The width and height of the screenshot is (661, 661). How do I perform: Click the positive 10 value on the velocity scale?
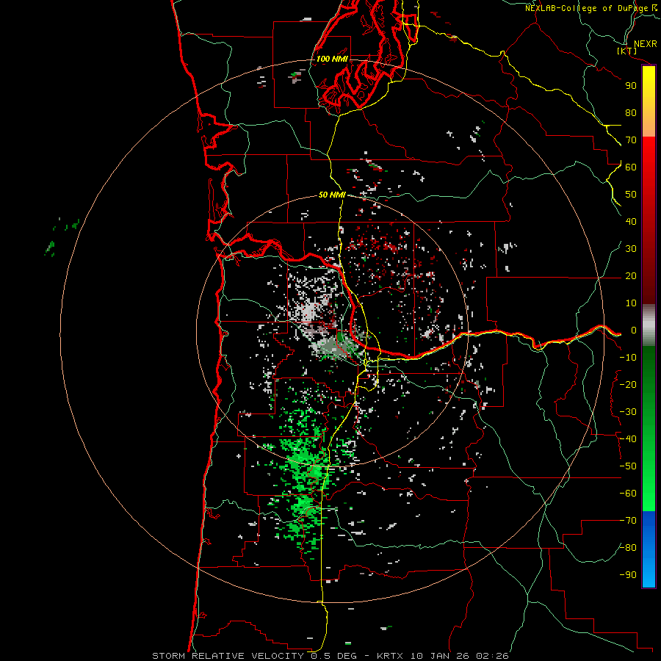coord(631,303)
